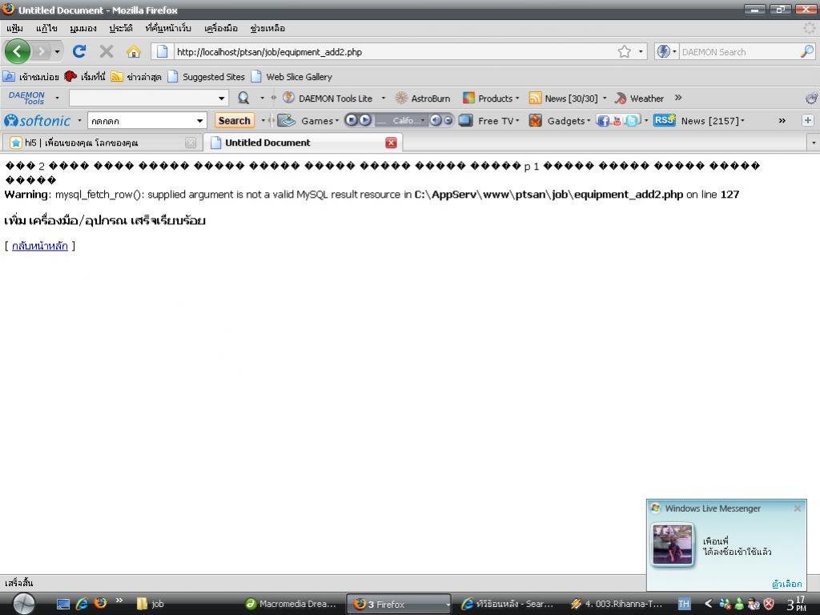Image resolution: width=820 pixels, height=615 pixels.
Task: Click the Twitter icon on softonic toolbar
Action: click(x=632, y=121)
